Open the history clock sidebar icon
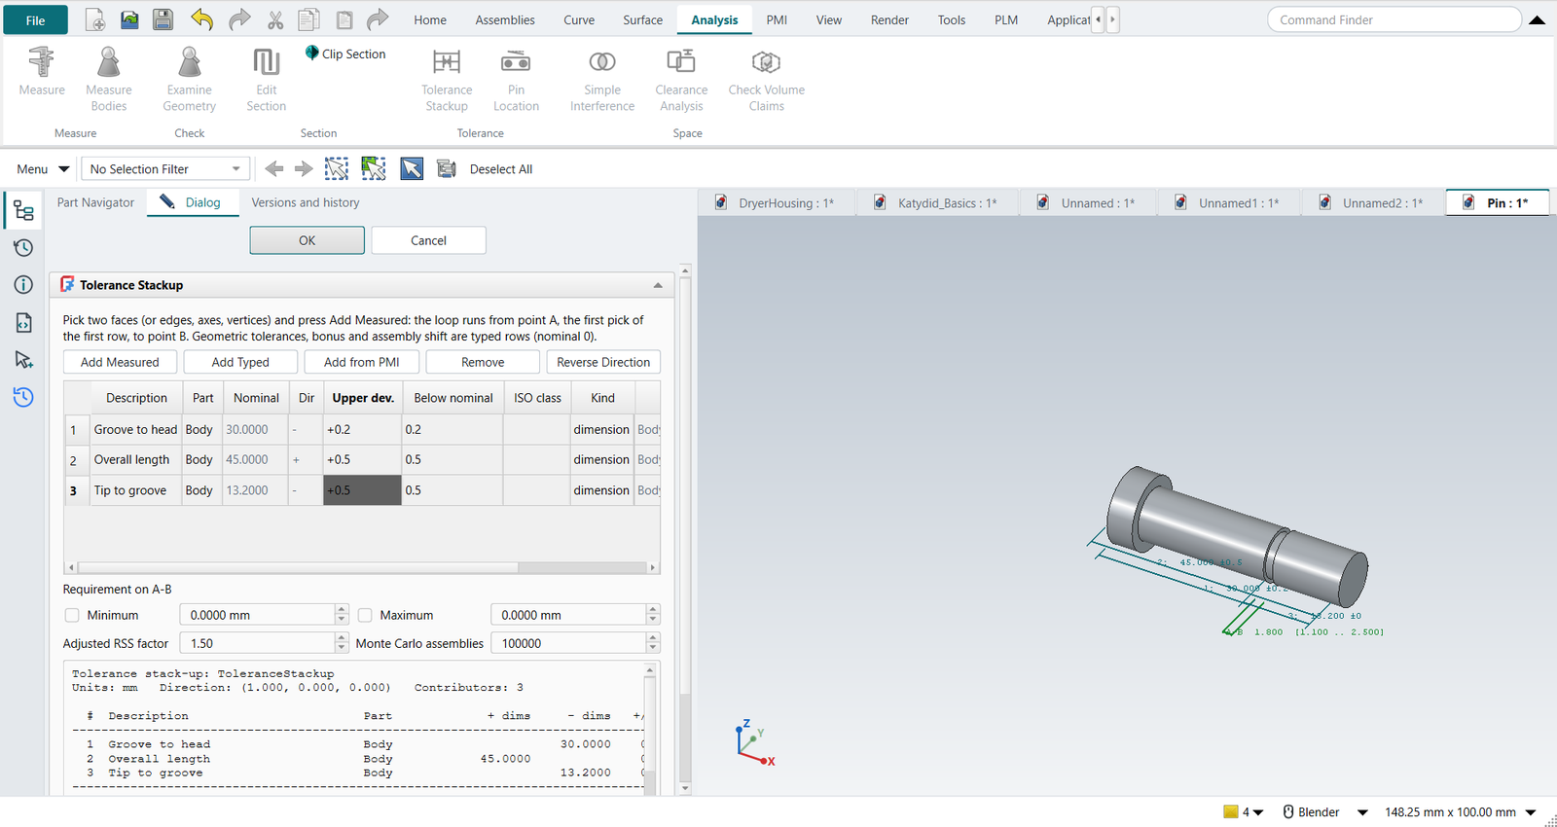1557x827 pixels. [23, 248]
